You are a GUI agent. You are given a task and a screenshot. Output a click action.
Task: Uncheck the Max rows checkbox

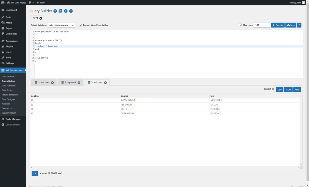tap(240, 25)
